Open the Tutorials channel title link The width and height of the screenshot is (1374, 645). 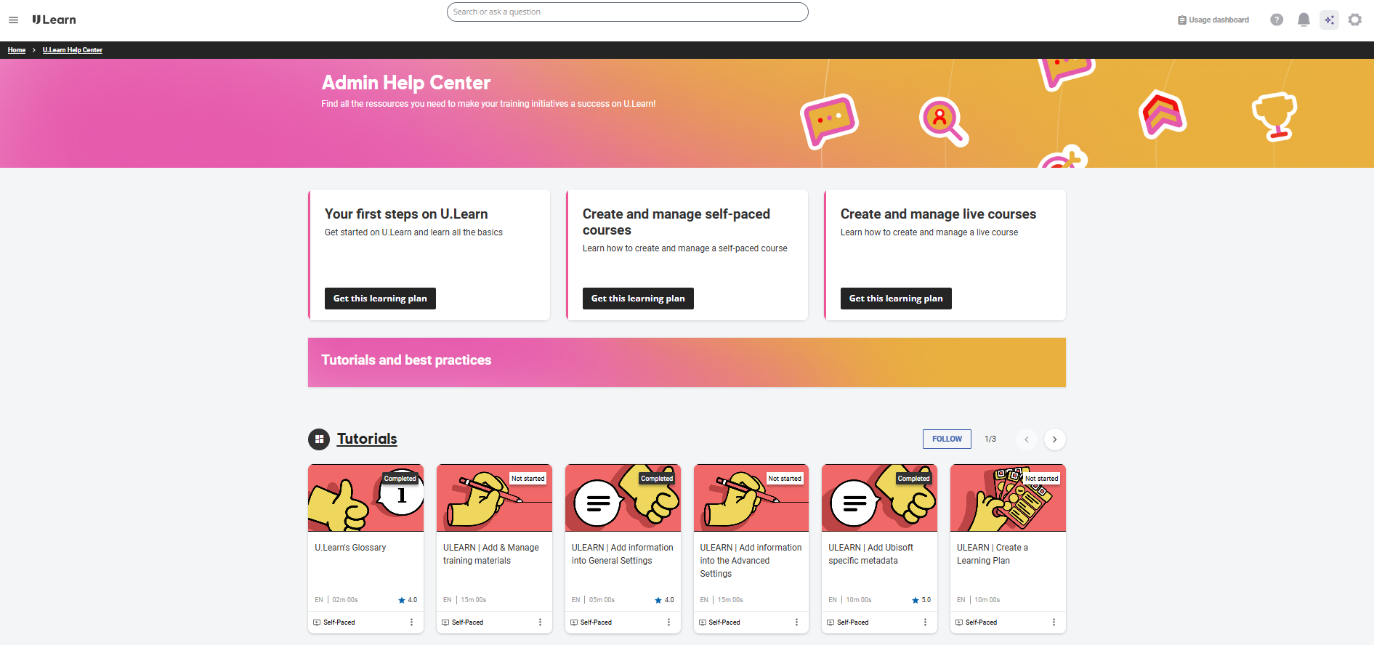click(x=367, y=439)
